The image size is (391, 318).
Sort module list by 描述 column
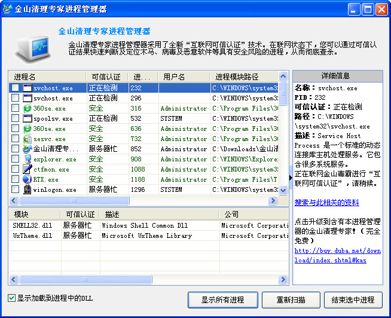click(x=160, y=215)
